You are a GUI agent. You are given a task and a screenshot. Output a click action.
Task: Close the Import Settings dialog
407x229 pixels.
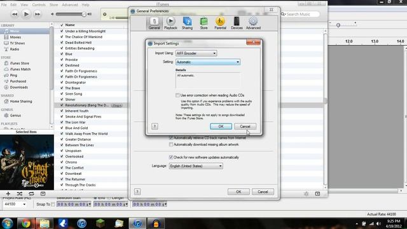click(x=253, y=43)
